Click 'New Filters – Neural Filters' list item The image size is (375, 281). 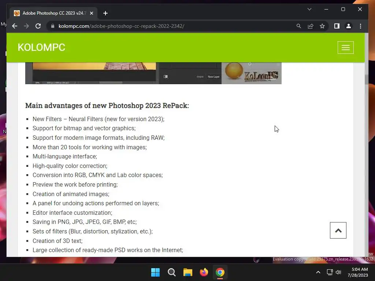coord(99,119)
